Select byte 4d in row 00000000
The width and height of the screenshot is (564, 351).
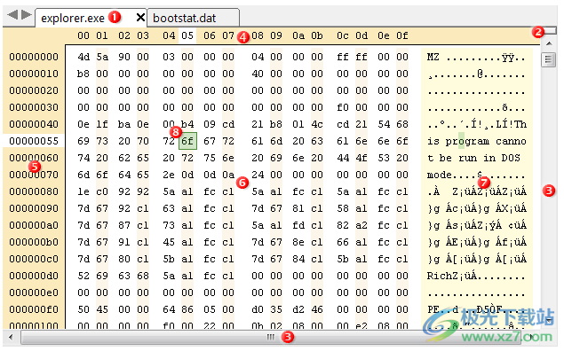coord(83,57)
